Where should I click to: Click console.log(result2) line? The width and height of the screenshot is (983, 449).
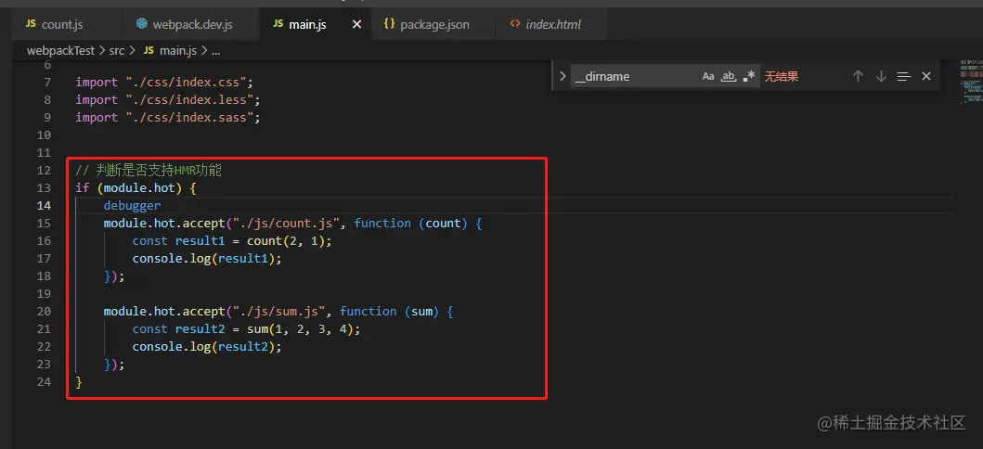(207, 346)
